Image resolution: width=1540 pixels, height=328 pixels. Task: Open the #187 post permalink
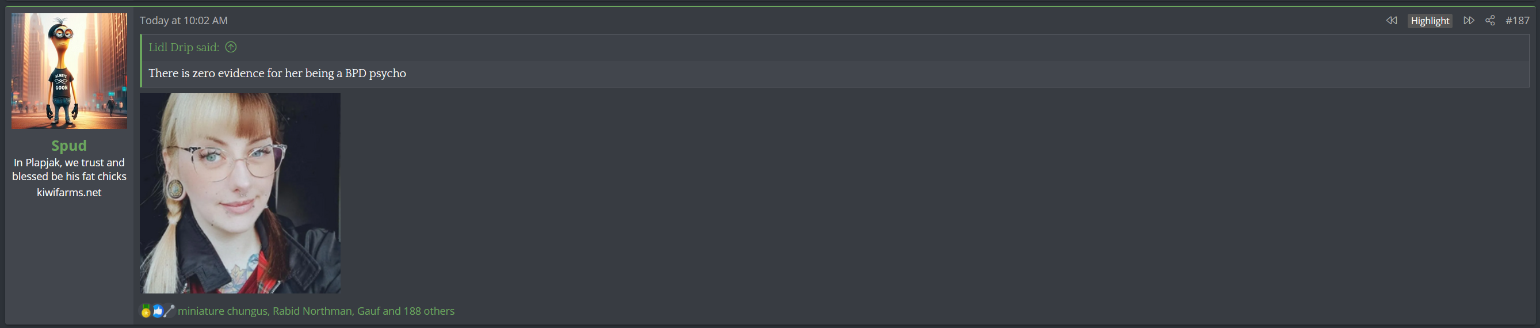pos(1516,20)
